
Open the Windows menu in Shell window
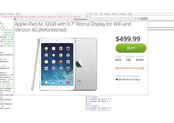[x=123, y=14]
